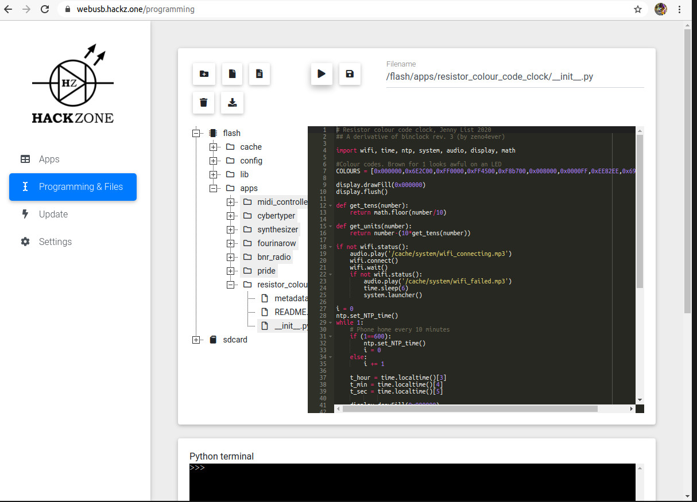Reload the page in the browser
Viewport: 697px width, 502px height.
tap(45, 9)
